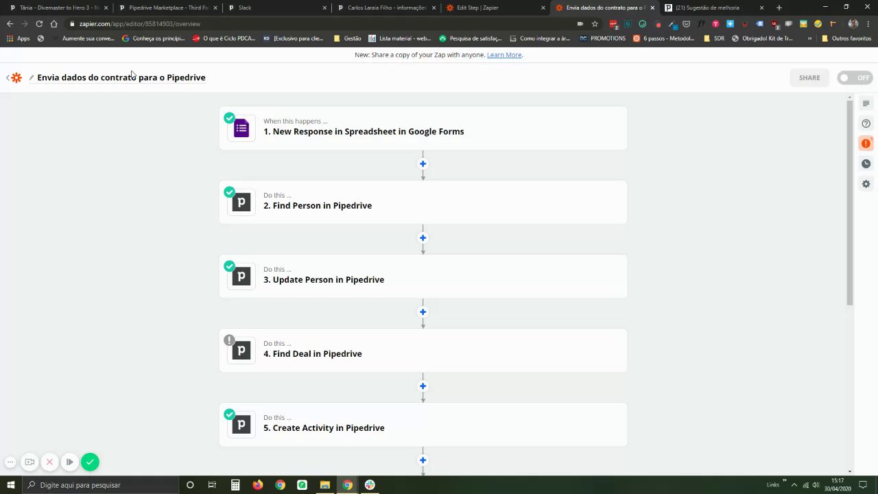Click the Pipedrive icon on Create Activity step
878x494 pixels.
pos(241,425)
